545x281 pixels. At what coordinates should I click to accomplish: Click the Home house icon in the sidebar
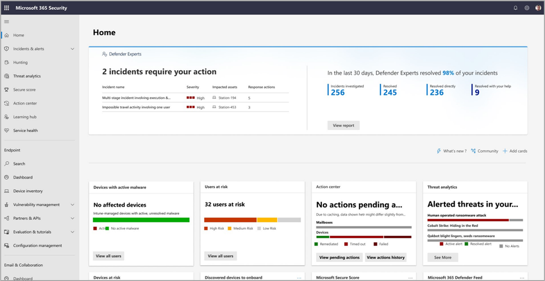tap(7, 35)
